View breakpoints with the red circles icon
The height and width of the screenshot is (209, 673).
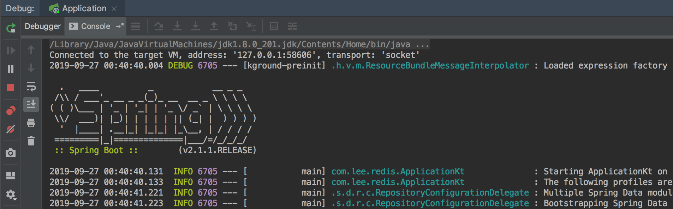(11, 111)
